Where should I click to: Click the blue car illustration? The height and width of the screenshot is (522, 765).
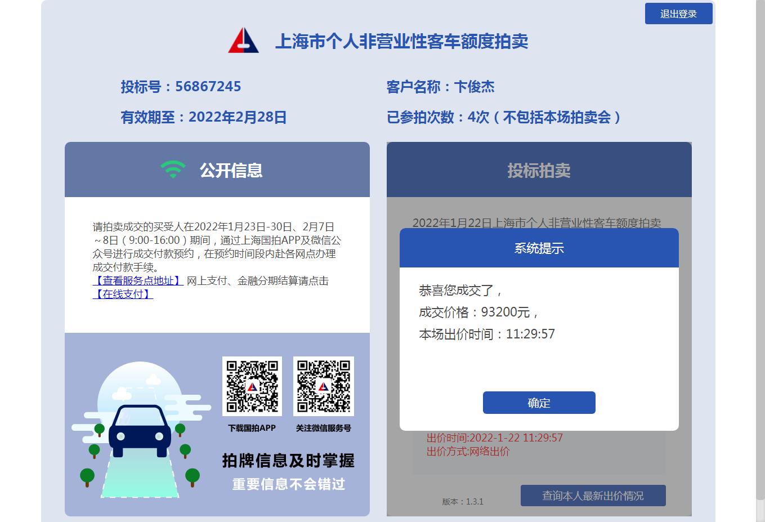pyautogui.click(x=140, y=431)
